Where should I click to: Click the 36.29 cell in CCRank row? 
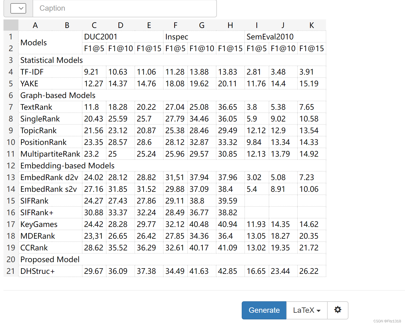pos(149,248)
